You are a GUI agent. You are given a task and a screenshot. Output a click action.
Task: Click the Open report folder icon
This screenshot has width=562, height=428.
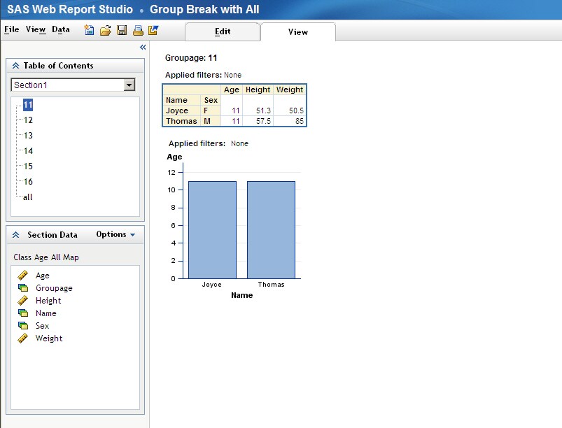(105, 30)
